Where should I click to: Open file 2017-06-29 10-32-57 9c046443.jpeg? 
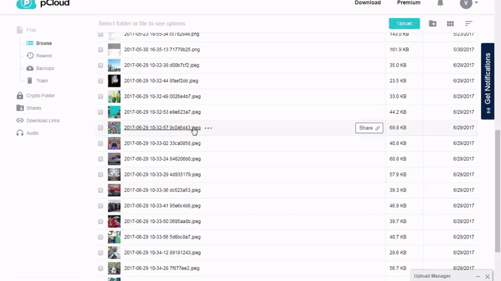pyautogui.click(x=162, y=127)
